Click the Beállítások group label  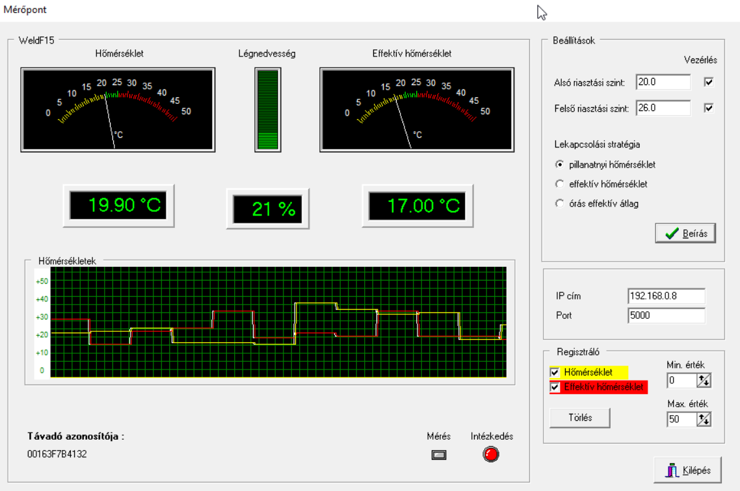tap(574, 40)
